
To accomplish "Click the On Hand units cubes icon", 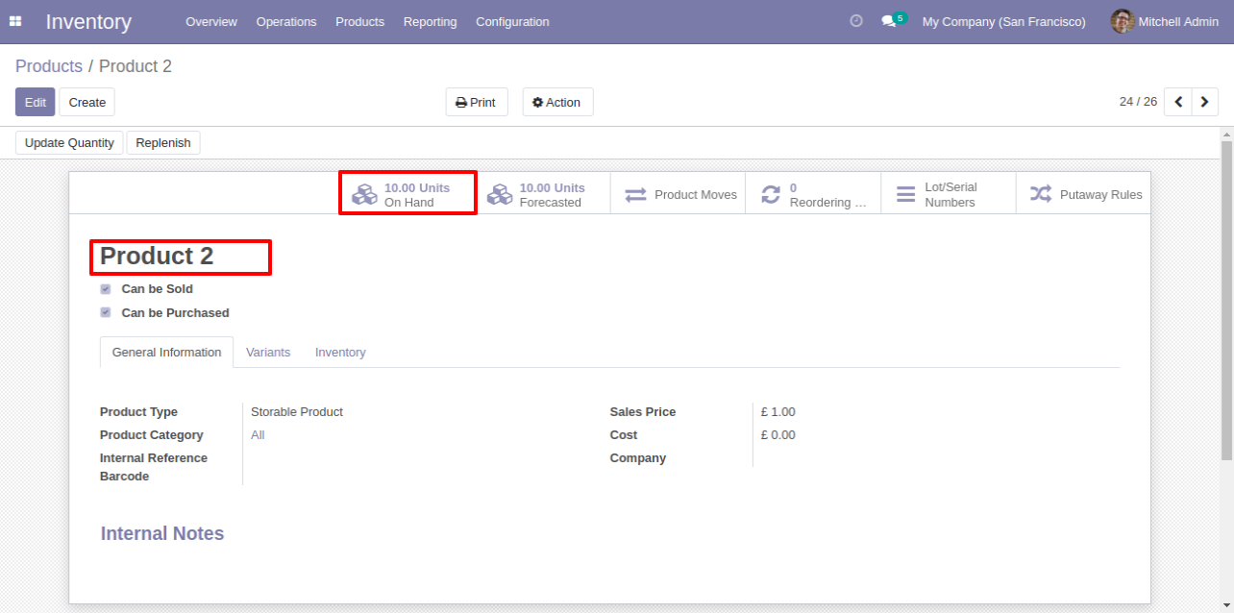I will coord(364,195).
